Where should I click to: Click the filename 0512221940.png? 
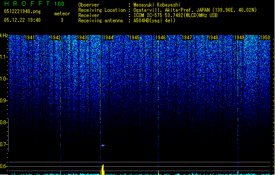coord(22,11)
